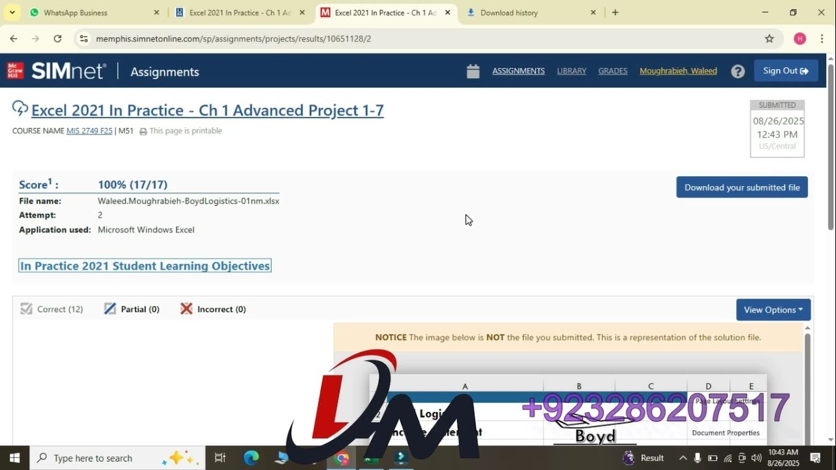The height and width of the screenshot is (470, 836).
Task: Toggle the Incorrect (0) filter
Action: click(214, 309)
